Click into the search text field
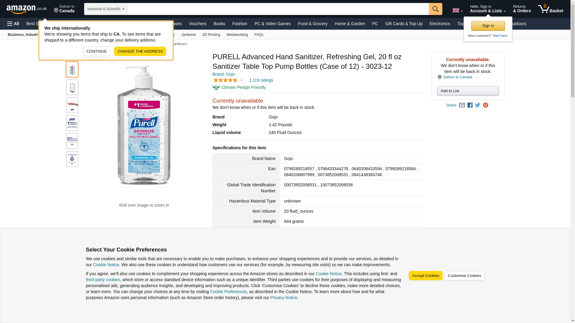The height and width of the screenshot is (323, 575). [278, 9]
